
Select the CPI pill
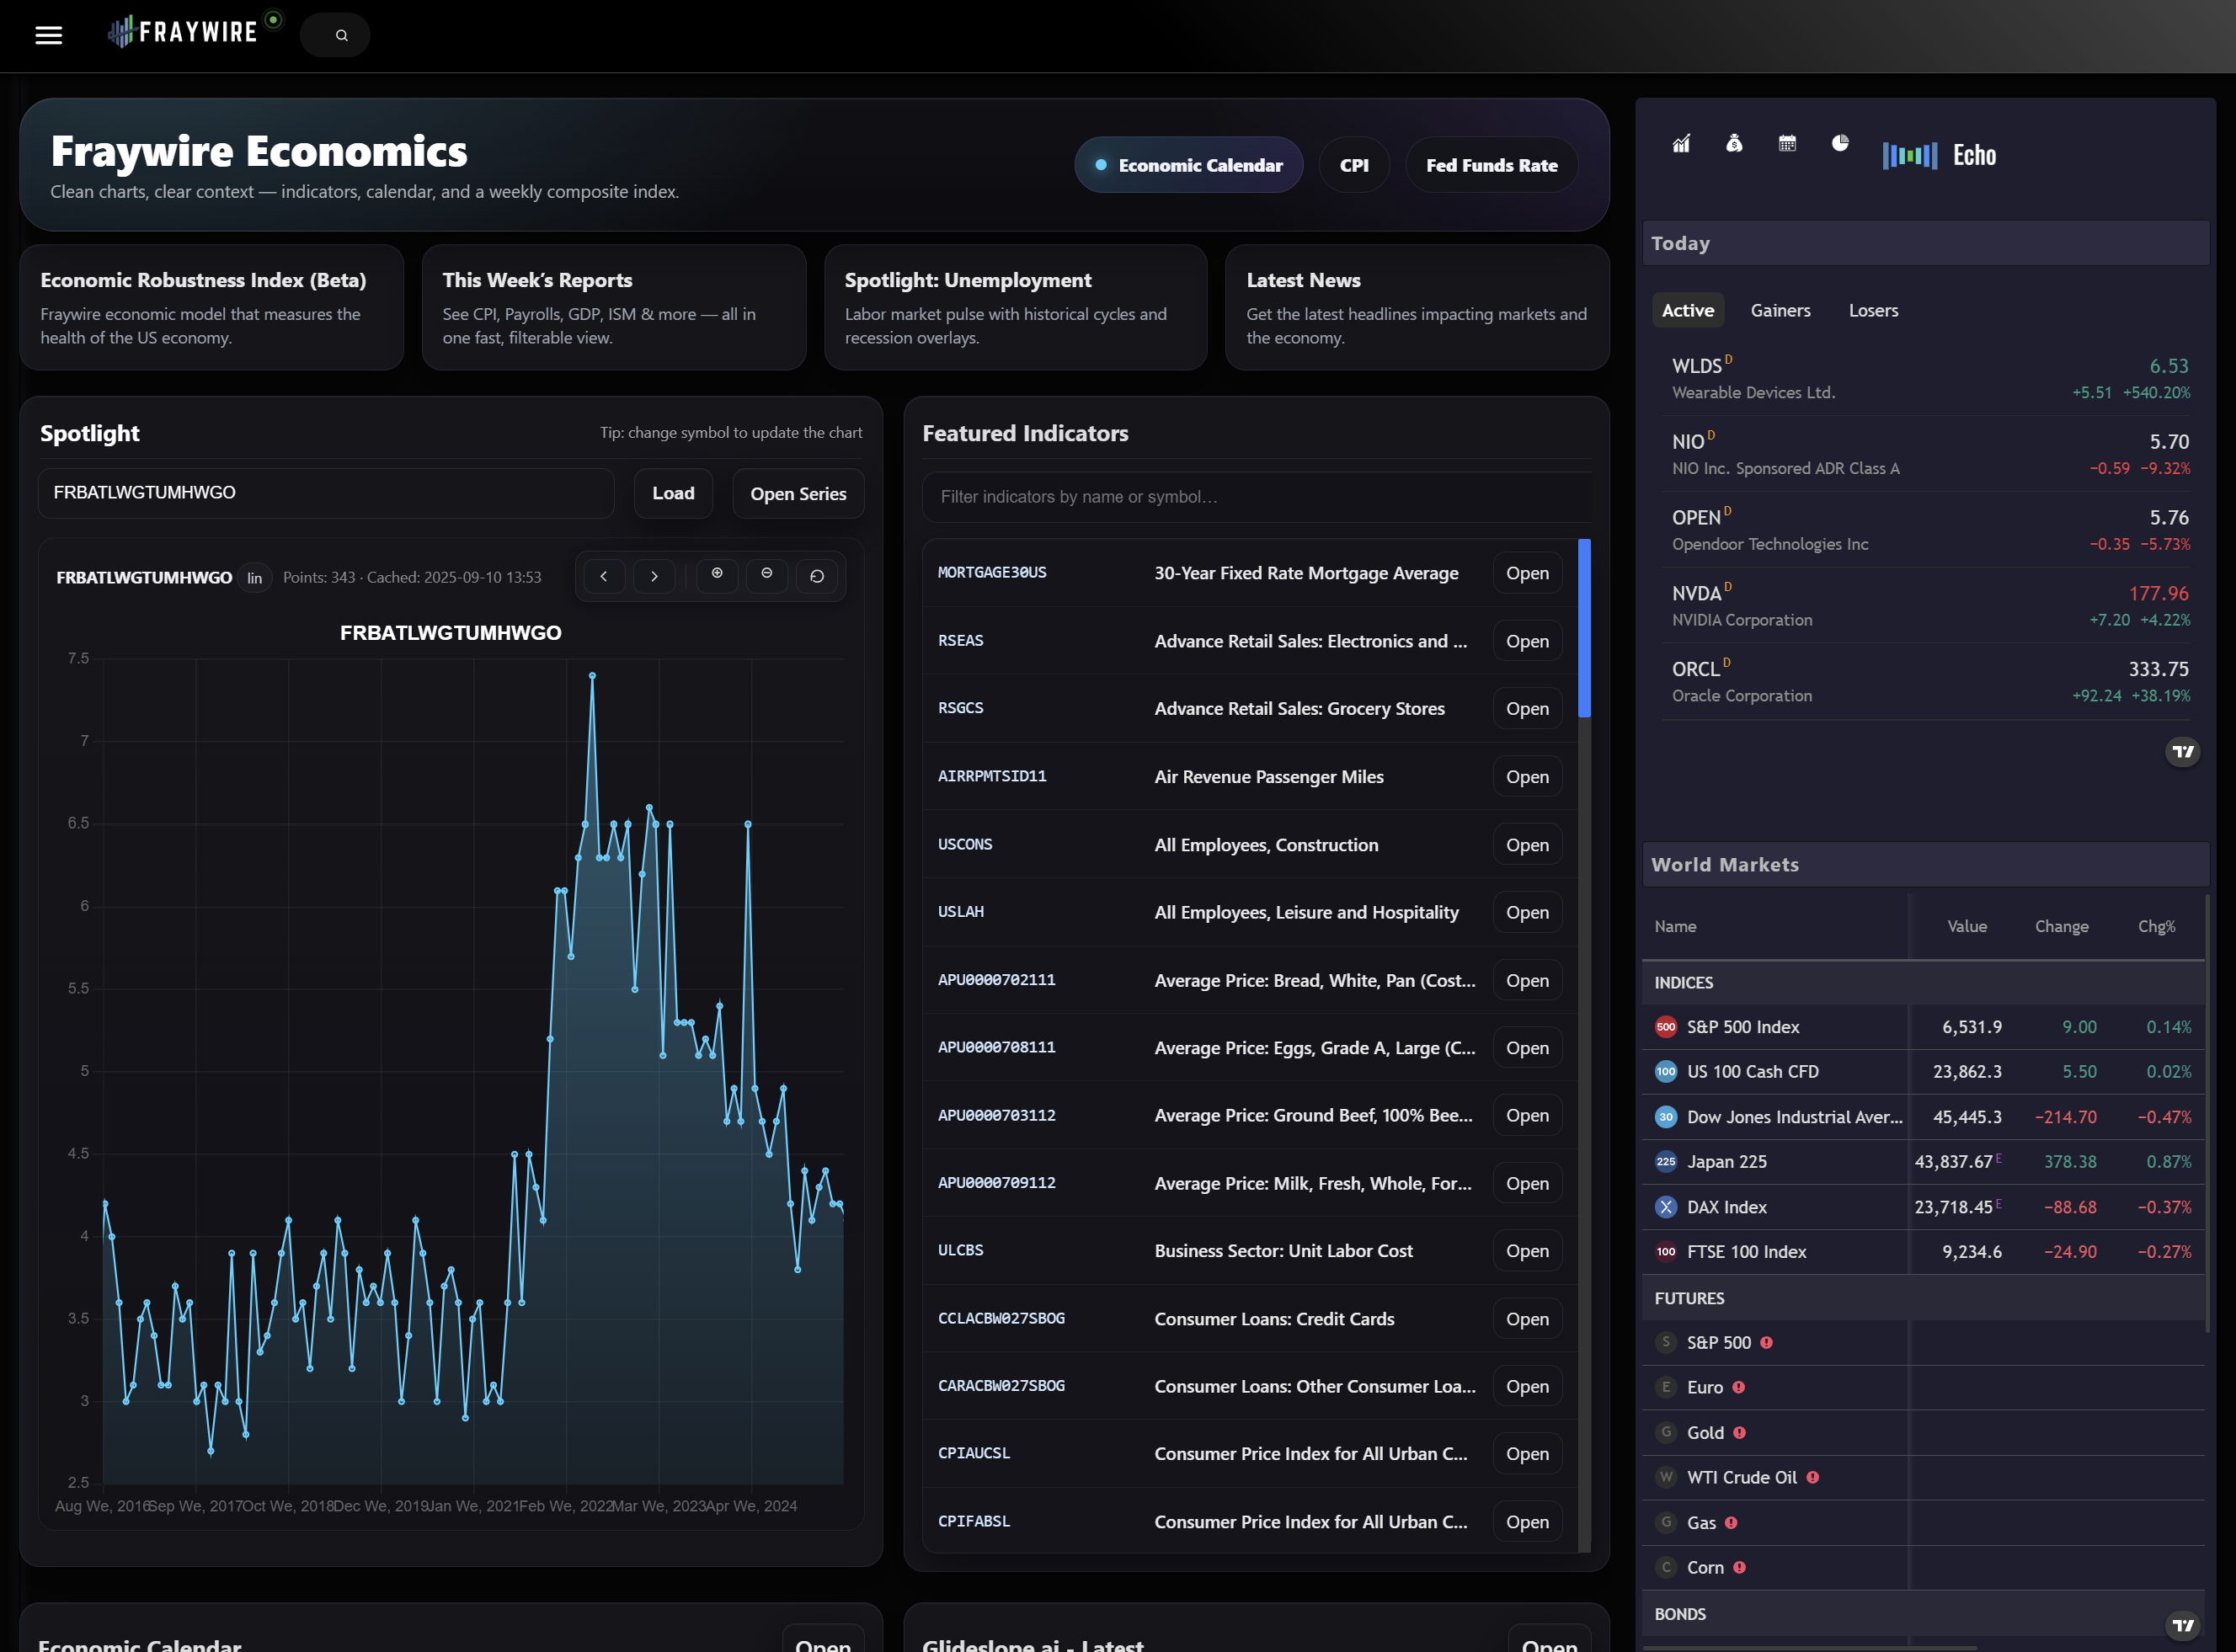[1354, 165]
